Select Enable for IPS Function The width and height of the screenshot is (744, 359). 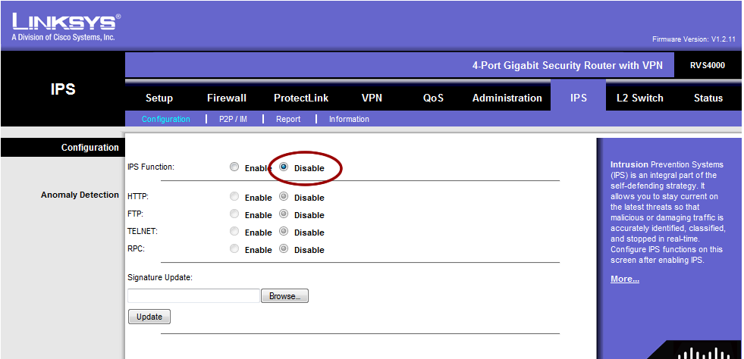[x=234, y=167]
